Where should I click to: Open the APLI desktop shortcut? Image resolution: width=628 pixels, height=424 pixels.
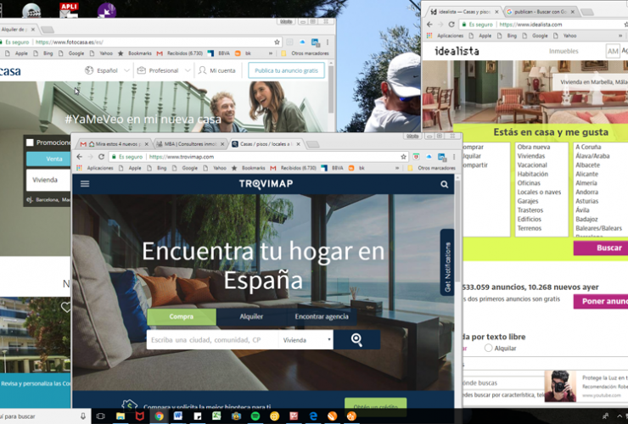tap(69, 10)
